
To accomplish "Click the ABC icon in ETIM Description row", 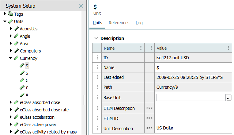I will click(149, 108).
